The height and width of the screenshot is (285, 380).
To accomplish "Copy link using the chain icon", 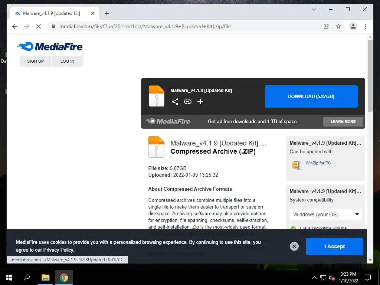I will 187,102.
